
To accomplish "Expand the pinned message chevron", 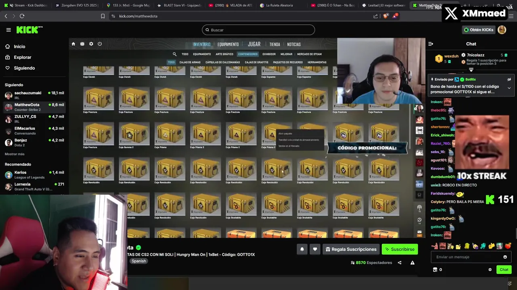I will point(509,88).
